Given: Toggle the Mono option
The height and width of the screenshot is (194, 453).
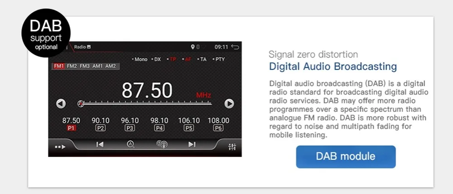Looking at the screenshot, I should [140, 59].
